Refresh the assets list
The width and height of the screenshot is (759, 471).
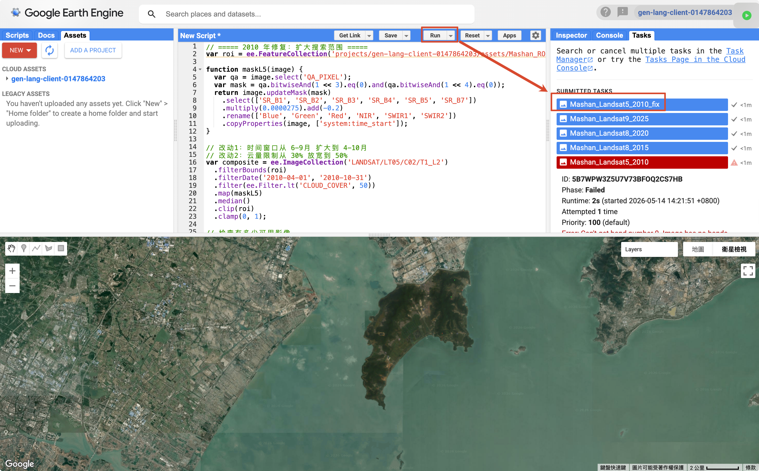(50, 50)
